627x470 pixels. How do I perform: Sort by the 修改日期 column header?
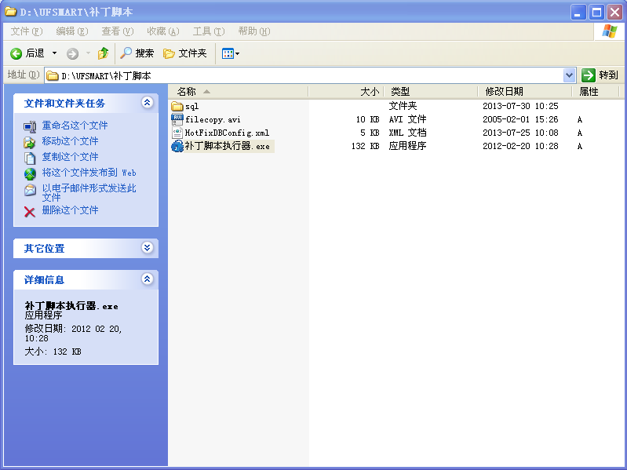pyautogui.click(x=525, y=92)
